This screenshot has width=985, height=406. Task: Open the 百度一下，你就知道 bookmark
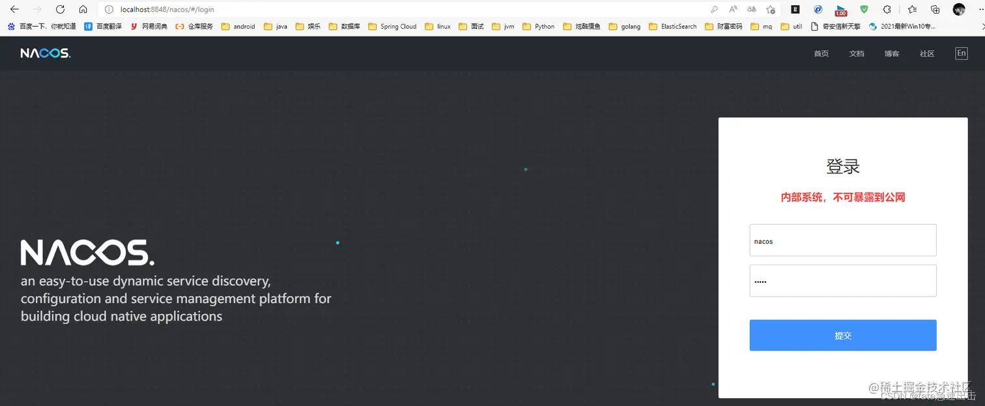click(42, 27)
